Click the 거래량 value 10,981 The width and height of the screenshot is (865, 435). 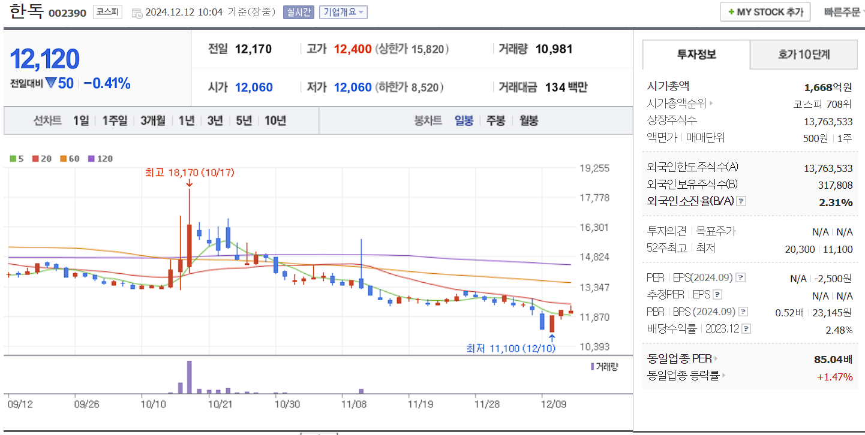[554, 49]
